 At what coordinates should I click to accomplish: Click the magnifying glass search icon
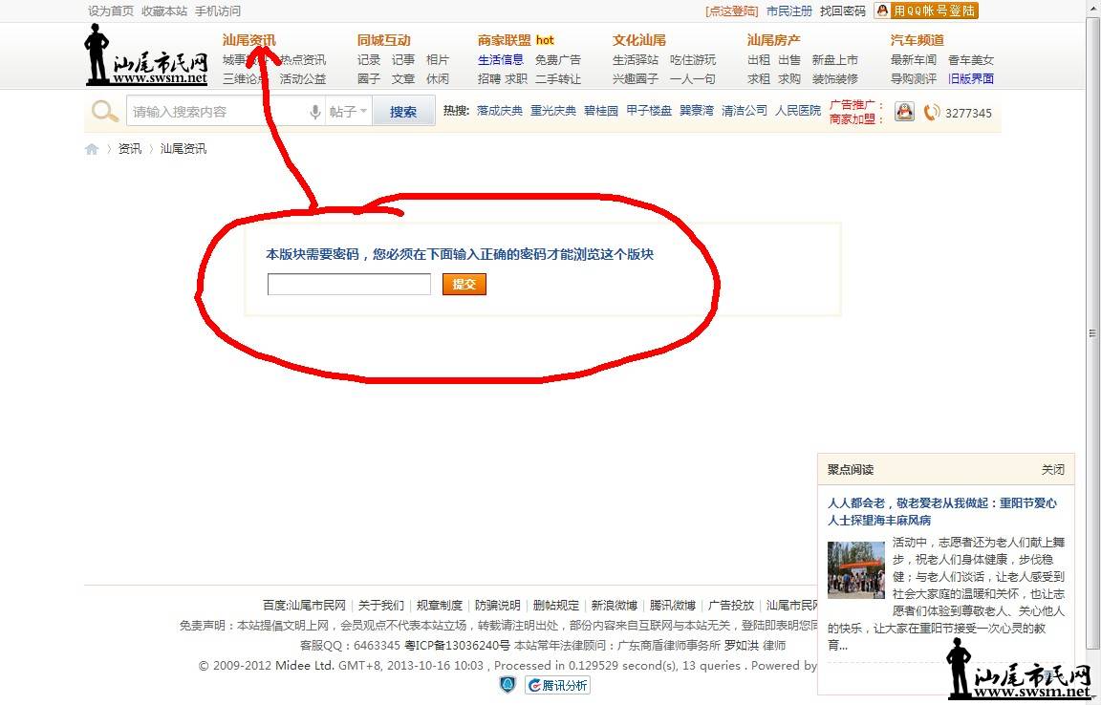(104, 111)
